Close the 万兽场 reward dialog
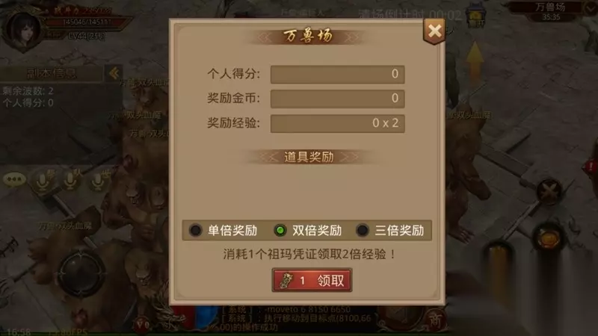 click(x=434, y=31)
